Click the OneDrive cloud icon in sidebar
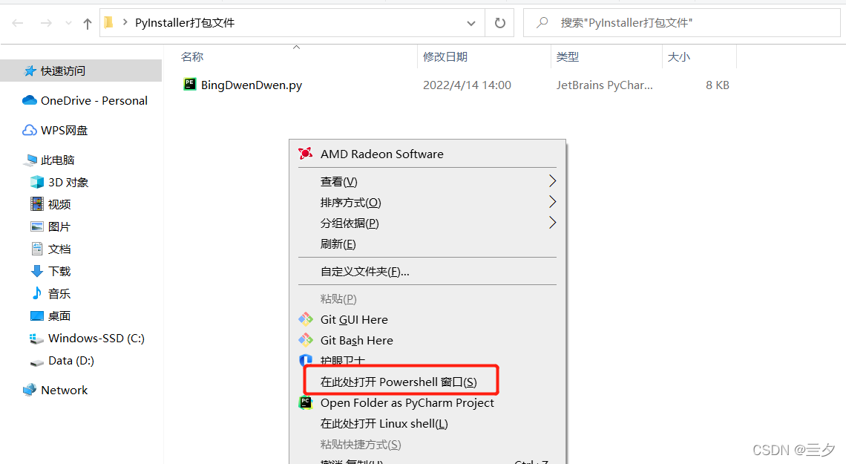846x464 pixels. (x=30, y=100)
